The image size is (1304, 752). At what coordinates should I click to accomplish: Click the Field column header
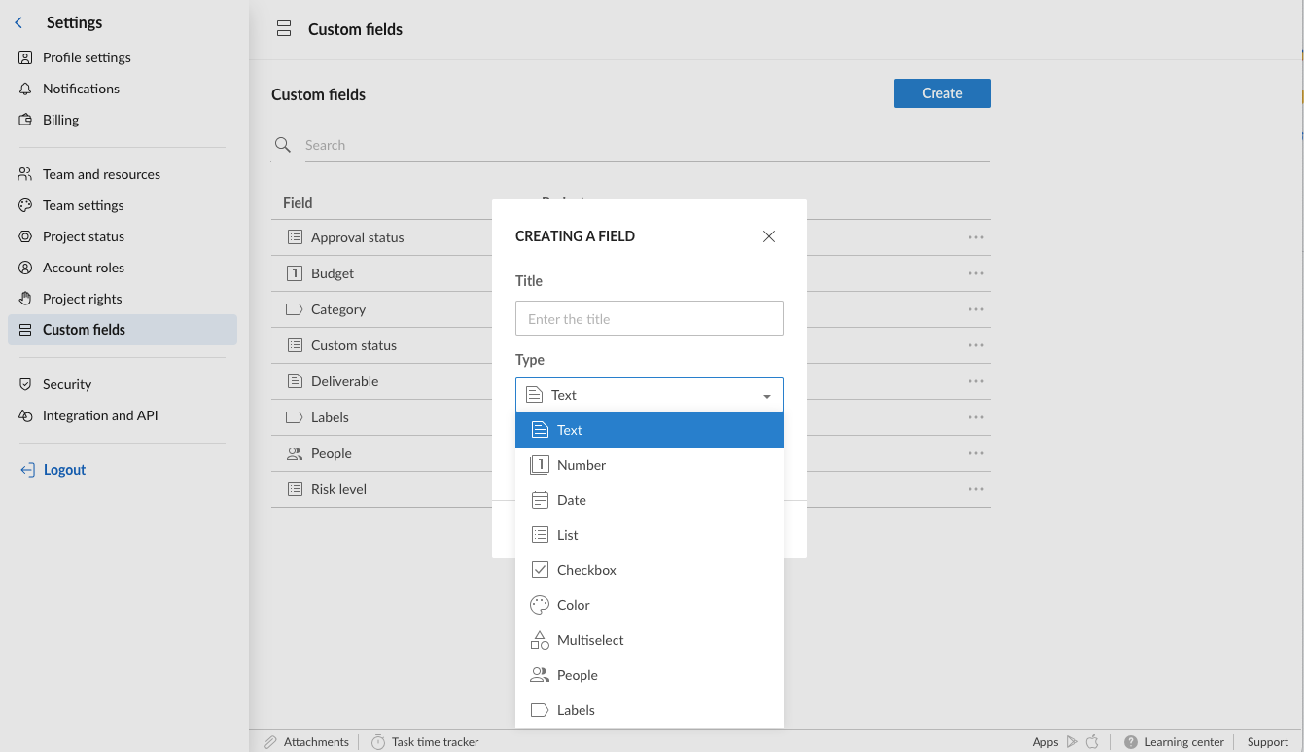click(x=298, y=203)
